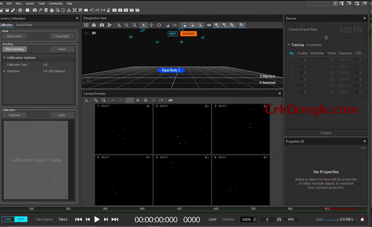The image size is (372, 227).
Task: Open settings gear for camera 1 preview
Action: point(149,106)
